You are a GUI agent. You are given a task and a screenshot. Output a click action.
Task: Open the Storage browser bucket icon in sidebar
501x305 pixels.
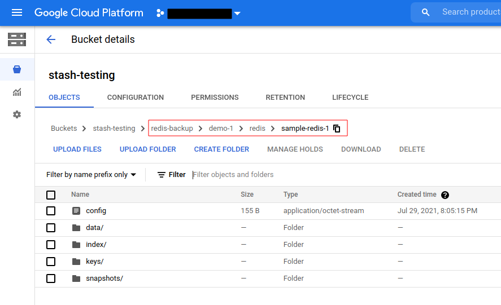[x=17, y=69]
